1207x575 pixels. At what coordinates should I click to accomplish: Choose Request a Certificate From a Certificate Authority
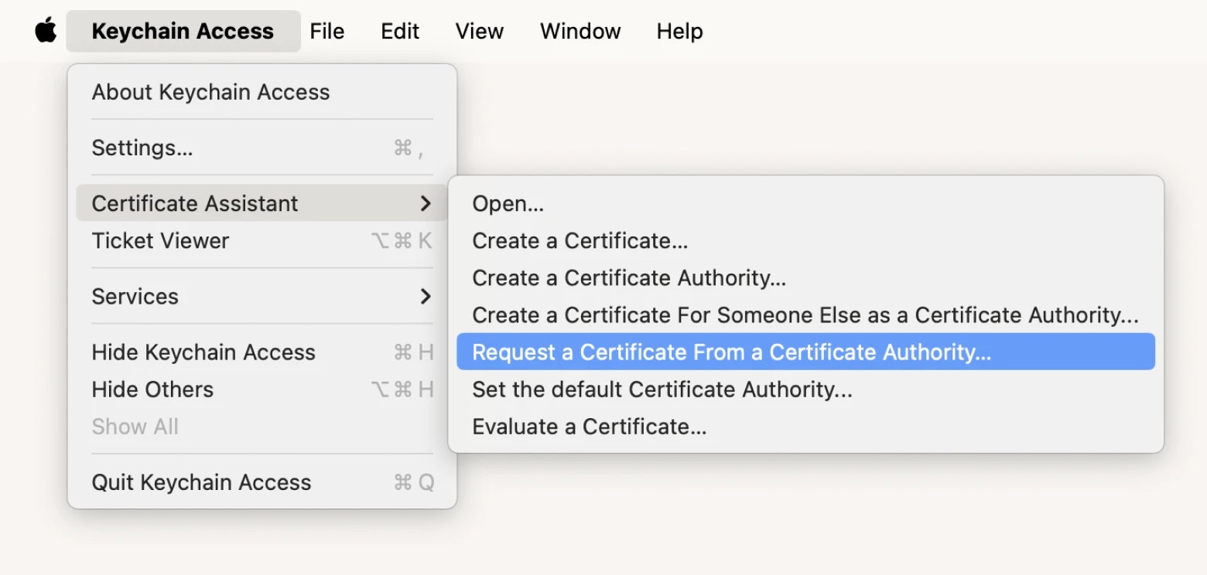pos(805,352)
